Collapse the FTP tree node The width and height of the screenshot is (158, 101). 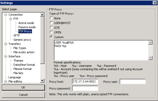(x=11, y=19)
